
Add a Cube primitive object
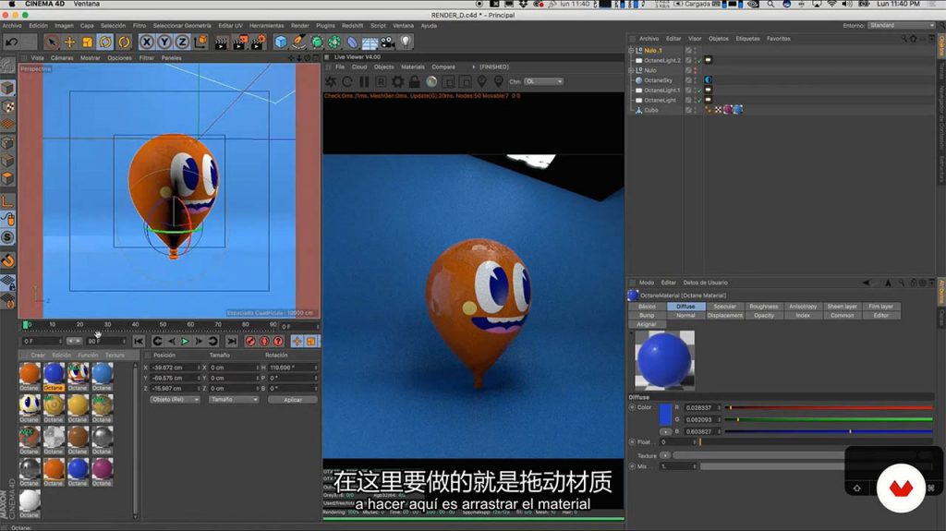[281, 42]
